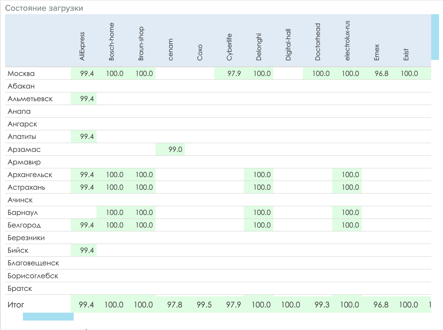The height and width of the screenshot is (330, 443).
Task: Click the Апатиты row label
Action: [x=22, y=137]
